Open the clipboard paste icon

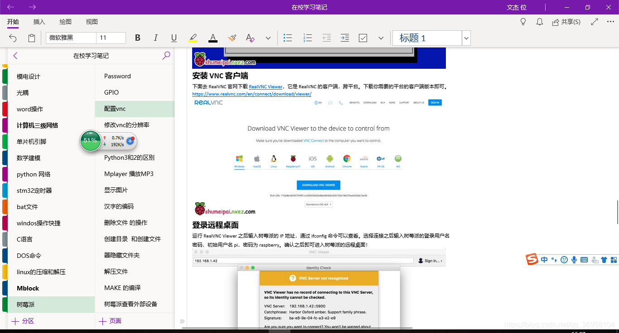(x=32, y=38)
